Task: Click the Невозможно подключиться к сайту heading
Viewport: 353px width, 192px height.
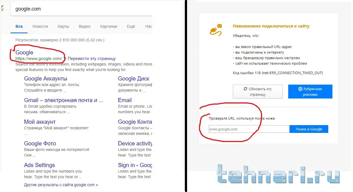Action: (271, 26)
